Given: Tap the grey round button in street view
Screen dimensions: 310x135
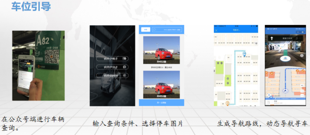Looking at the screenshot, I should coord(302,56).
